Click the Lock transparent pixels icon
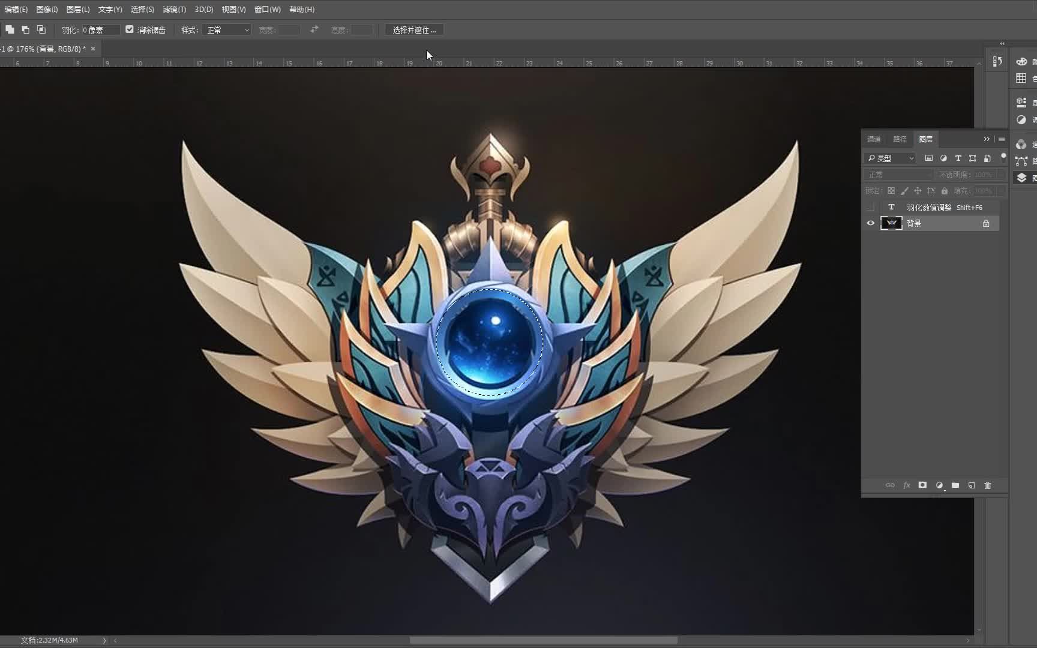The height and width of the screenshot is (648, 1037). tap(891, 191)
